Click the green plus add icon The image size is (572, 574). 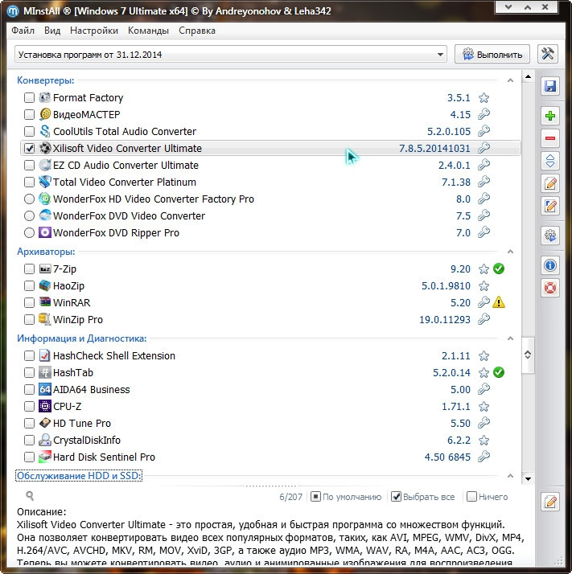pos(550,116)
